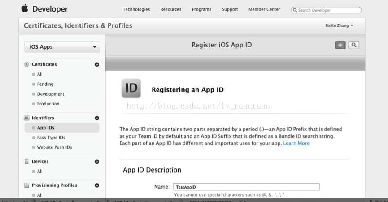
Task: Click the Certificates seal icon in sidebar
Action: [26, 64]
